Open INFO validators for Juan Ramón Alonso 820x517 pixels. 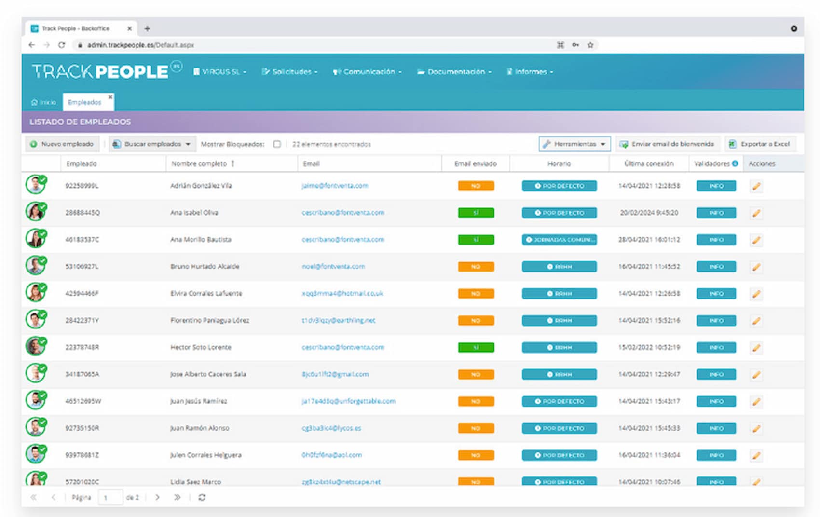(716, 428)
